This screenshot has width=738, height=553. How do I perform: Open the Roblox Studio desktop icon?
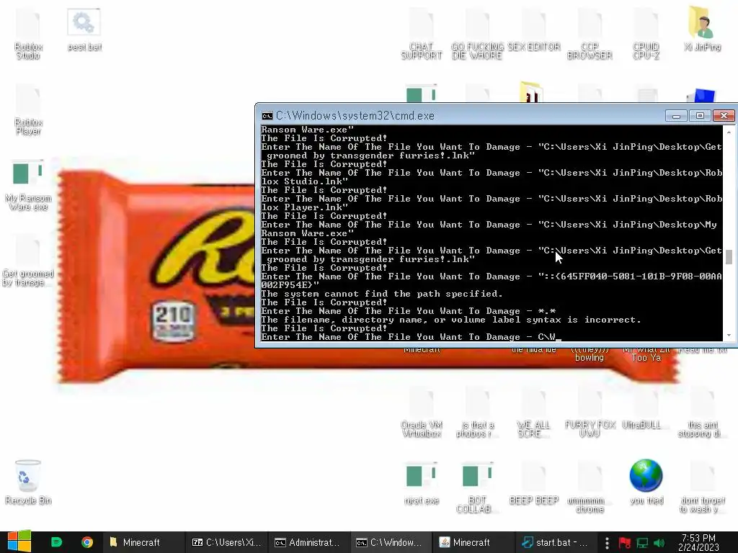pyautogui.click(x=28, y=33)
